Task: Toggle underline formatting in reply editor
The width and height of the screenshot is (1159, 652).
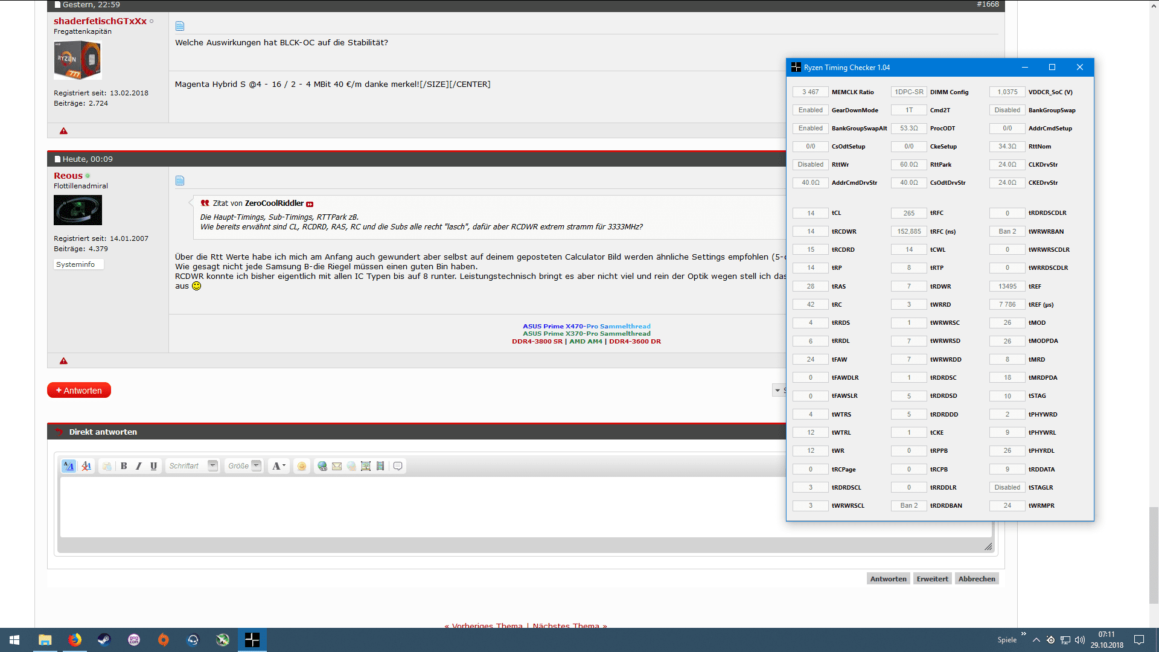Action: click(153, 466)
